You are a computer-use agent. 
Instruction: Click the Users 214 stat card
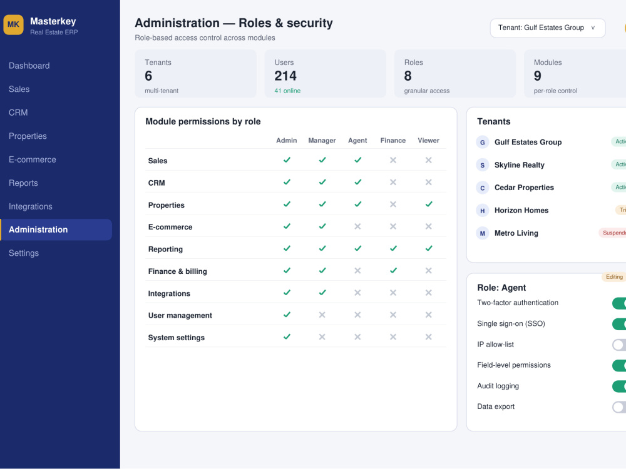[x=326, y=74]
